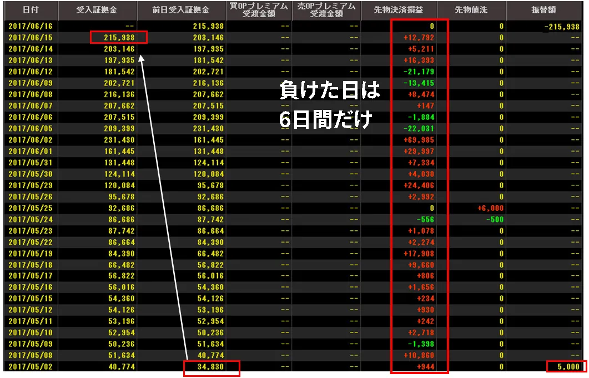589x378 pixels.
Task: Click the 振替額 column header
Action: tap(544, 10)
